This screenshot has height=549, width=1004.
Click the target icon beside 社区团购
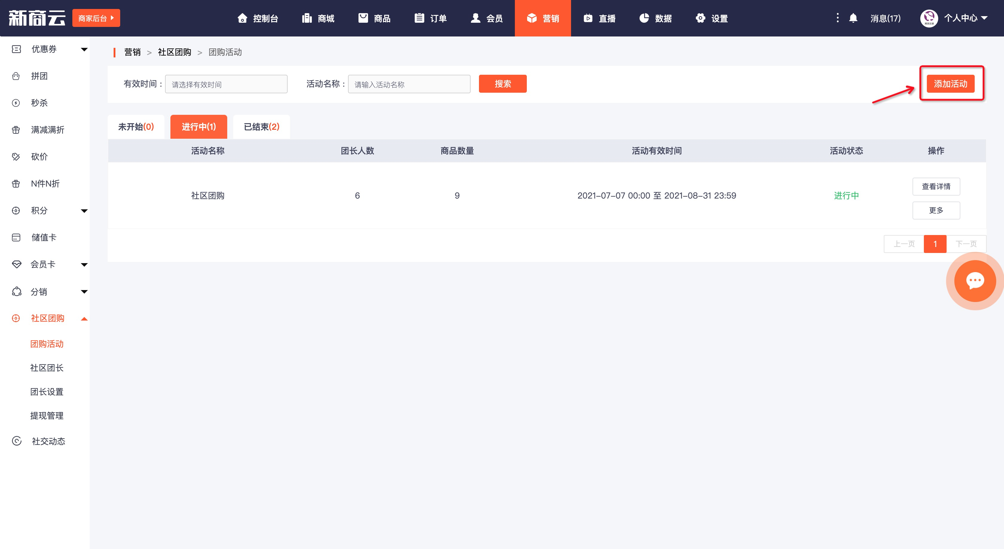click(16, 318)
